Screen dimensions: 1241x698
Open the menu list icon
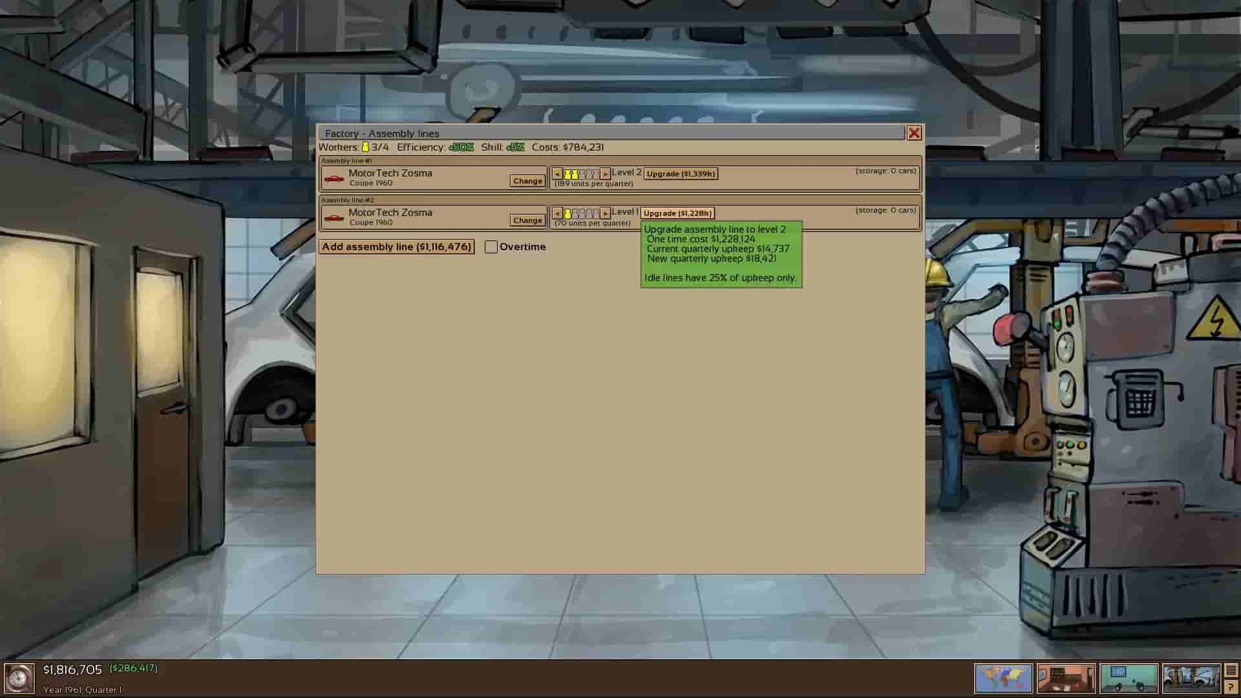[x=1231, y=671]
